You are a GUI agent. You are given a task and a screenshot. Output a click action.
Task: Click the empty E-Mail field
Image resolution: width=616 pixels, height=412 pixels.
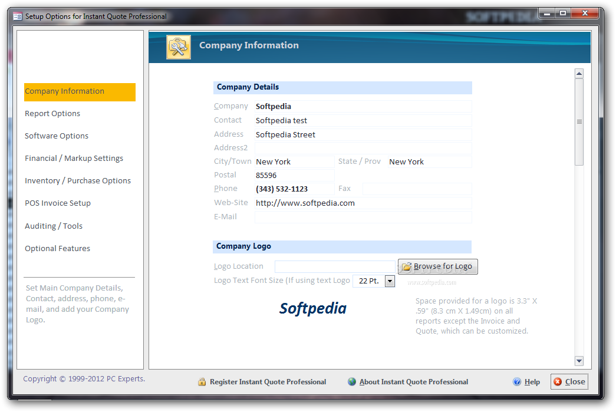363,217
